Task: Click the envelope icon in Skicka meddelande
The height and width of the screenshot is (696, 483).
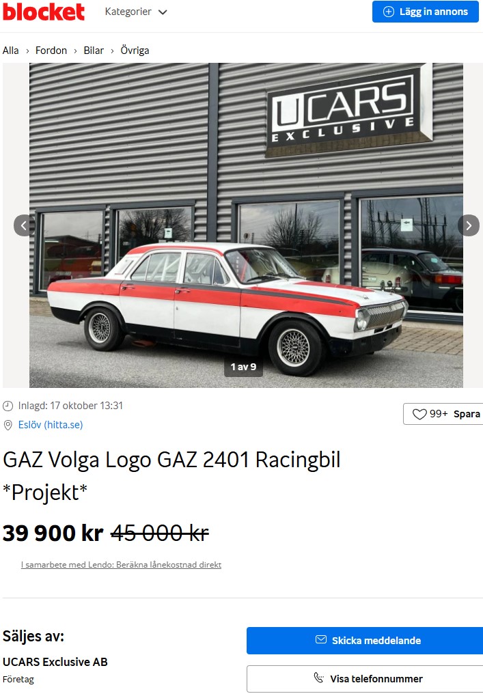Action: click(321, 639)
